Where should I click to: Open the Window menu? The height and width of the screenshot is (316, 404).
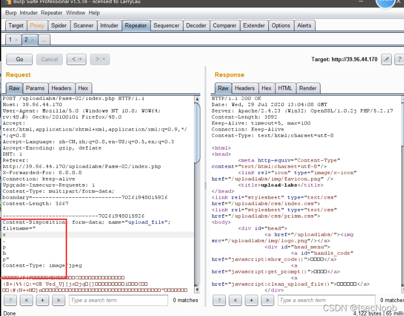pos(75,13)
